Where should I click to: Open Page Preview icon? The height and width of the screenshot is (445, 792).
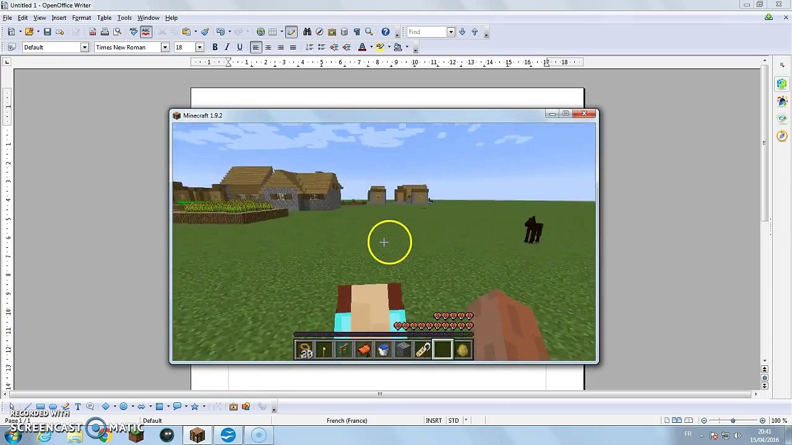[x=118, y=32]
